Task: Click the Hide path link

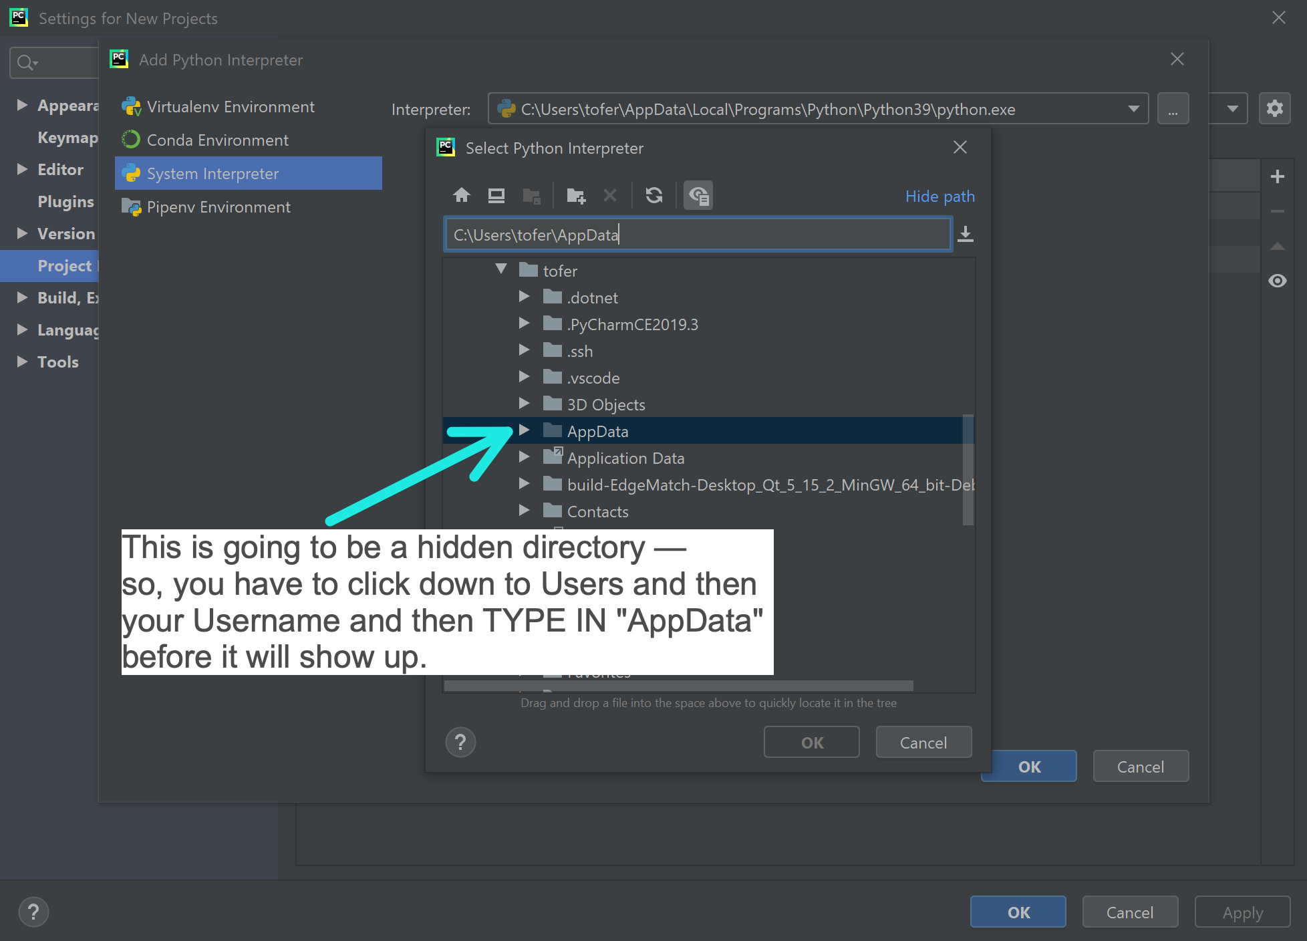Action: coord(939,196)
